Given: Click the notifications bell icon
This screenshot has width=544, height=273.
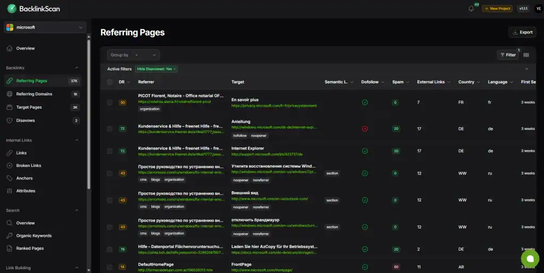Looking at the screenshot, I should (471, 8).
